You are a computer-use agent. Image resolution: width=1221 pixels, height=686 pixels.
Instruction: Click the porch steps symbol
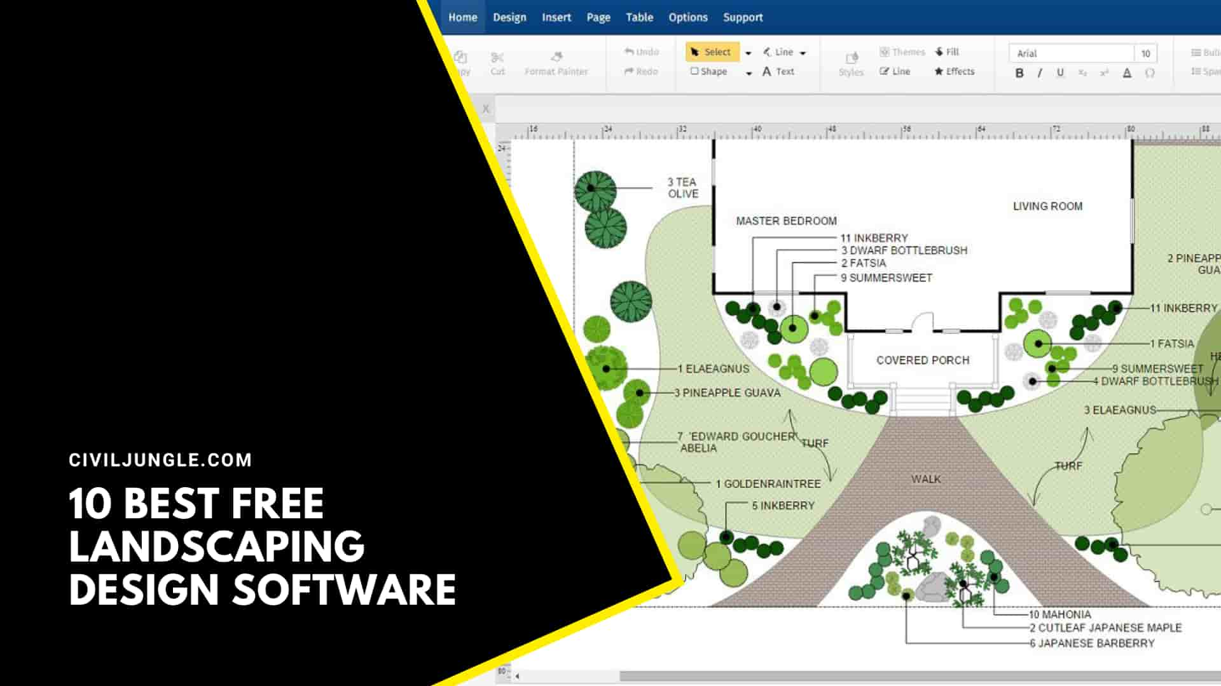coord(923,400)
